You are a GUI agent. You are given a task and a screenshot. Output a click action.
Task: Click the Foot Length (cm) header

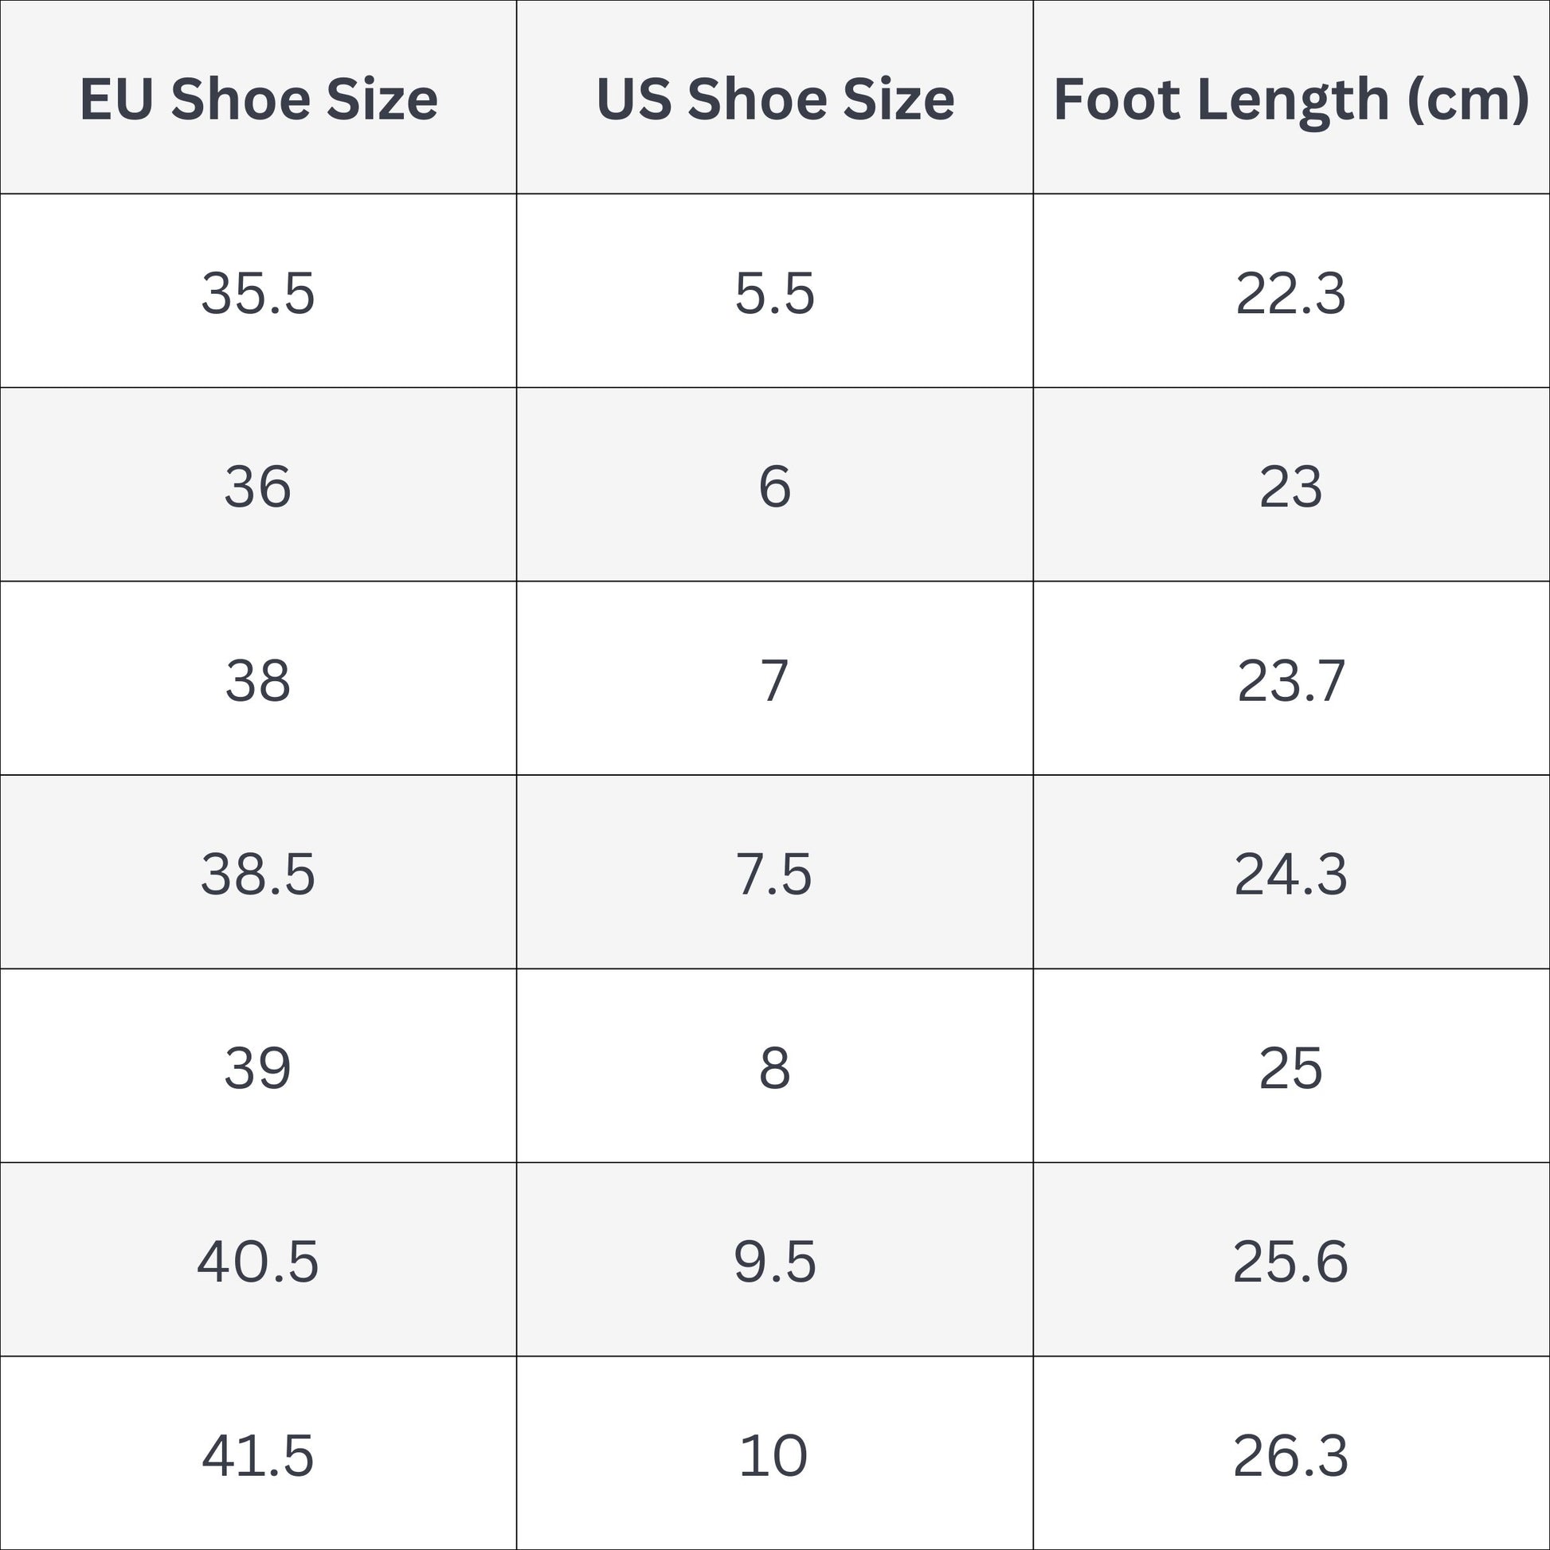(1291, 99)
